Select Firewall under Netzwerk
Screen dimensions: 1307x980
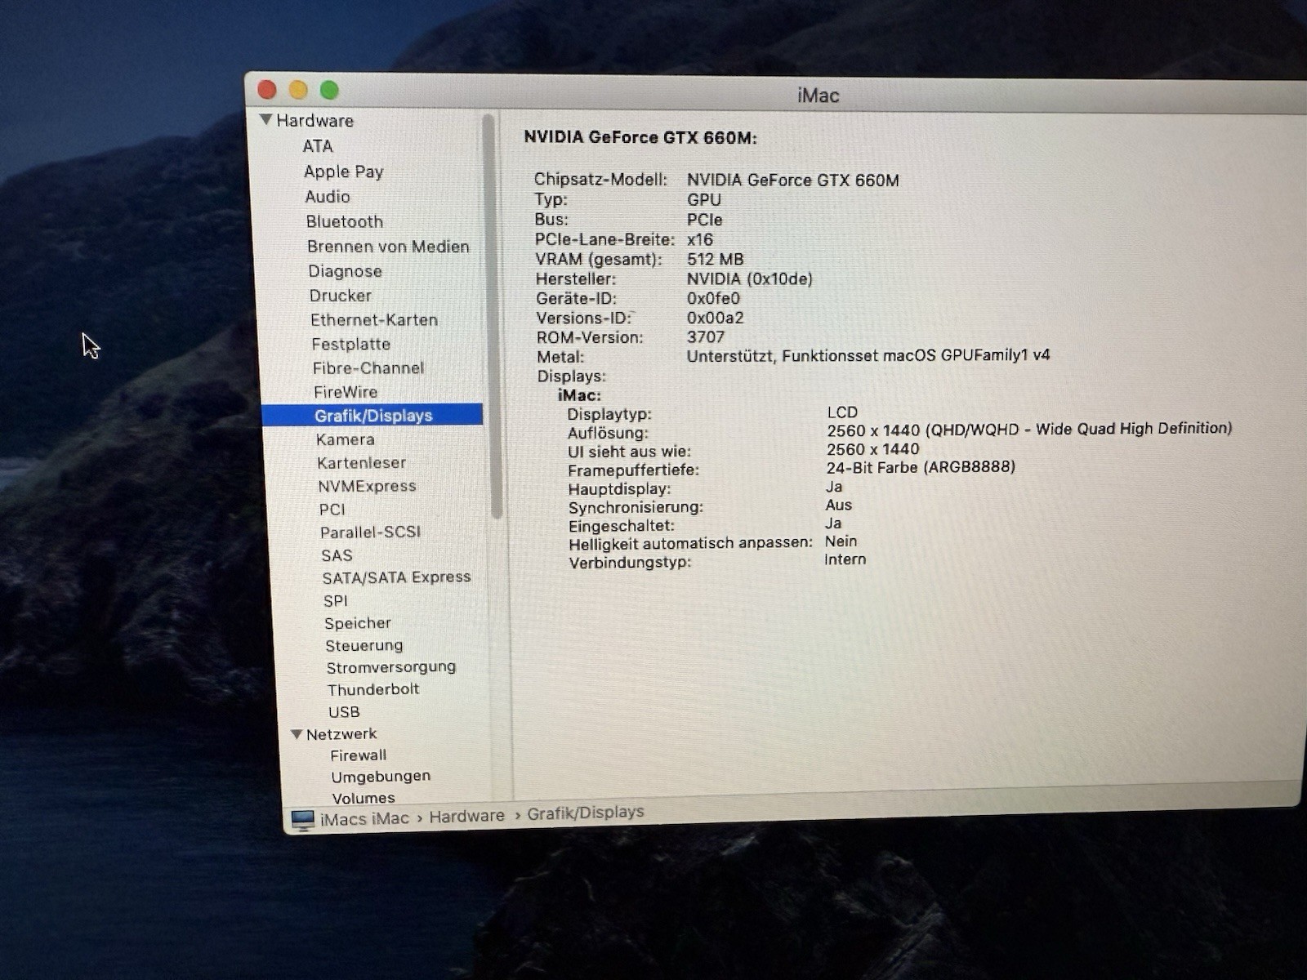tap(358, 755)
